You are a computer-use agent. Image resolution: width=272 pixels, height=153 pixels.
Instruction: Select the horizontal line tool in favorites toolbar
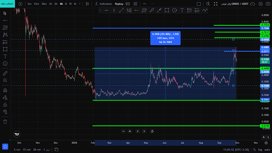click(x=106, y=10)
